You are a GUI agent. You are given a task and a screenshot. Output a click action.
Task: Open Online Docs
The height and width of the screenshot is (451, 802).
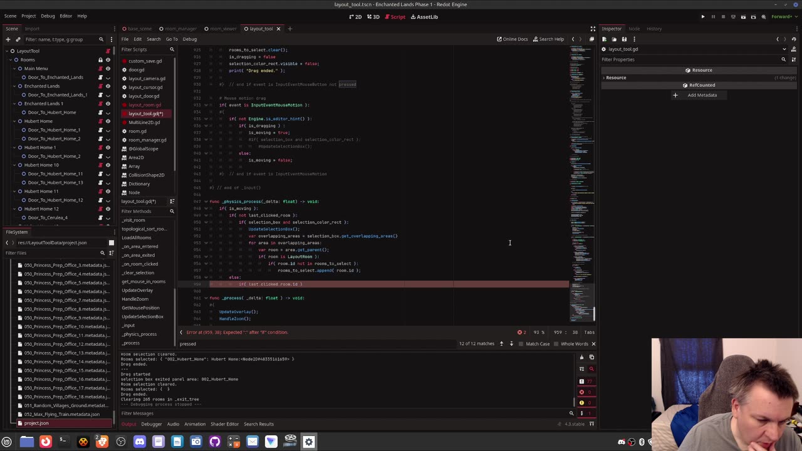click(x=513, y=39)
